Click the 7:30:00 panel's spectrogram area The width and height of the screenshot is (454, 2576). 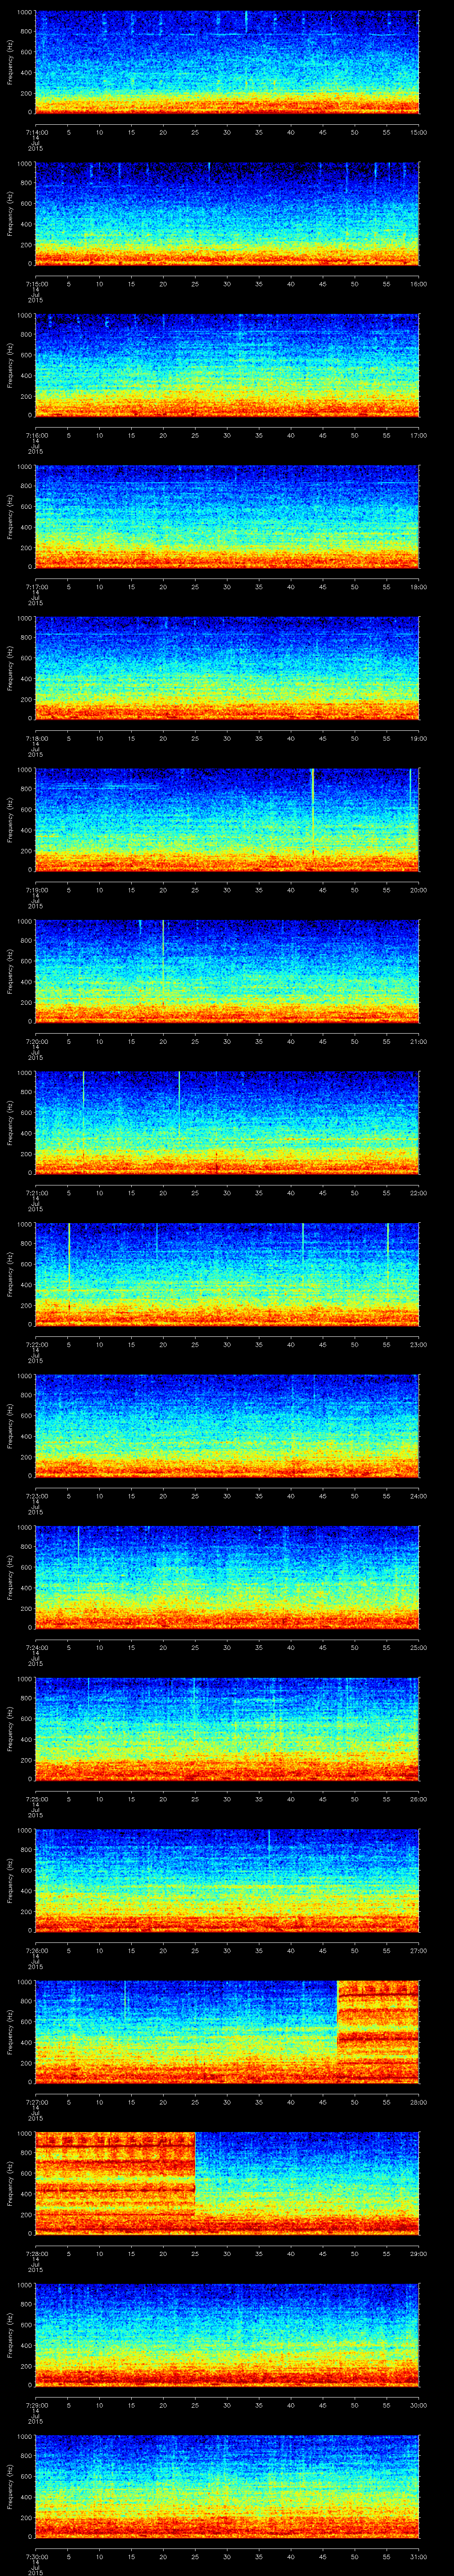point(227,2486)
